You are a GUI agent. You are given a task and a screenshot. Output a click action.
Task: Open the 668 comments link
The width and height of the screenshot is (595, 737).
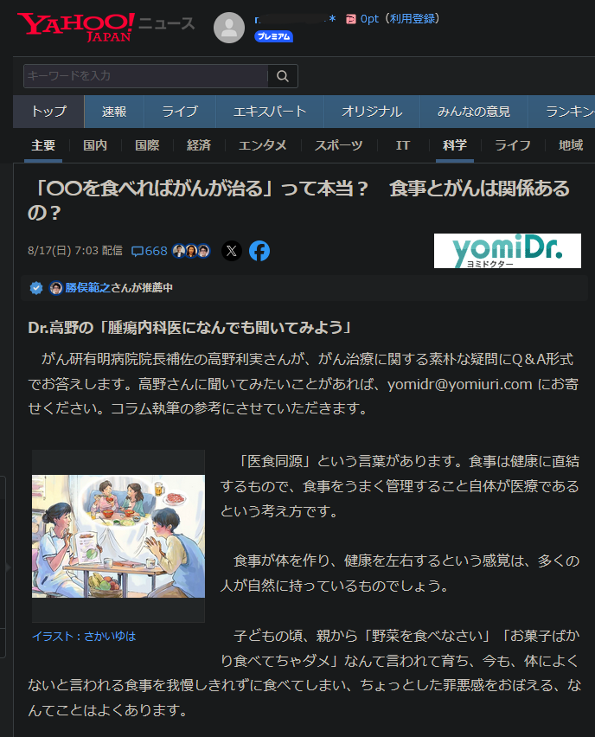(149, 251)
